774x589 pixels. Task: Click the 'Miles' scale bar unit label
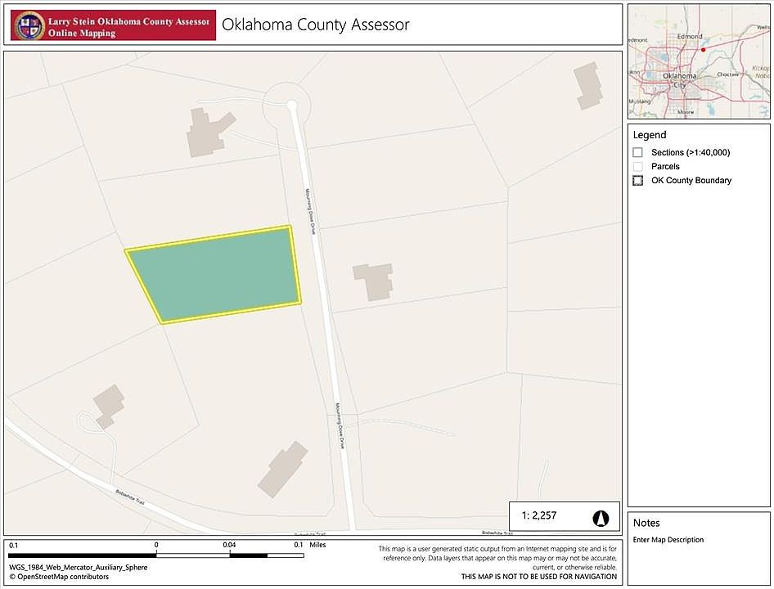point(318,545)
